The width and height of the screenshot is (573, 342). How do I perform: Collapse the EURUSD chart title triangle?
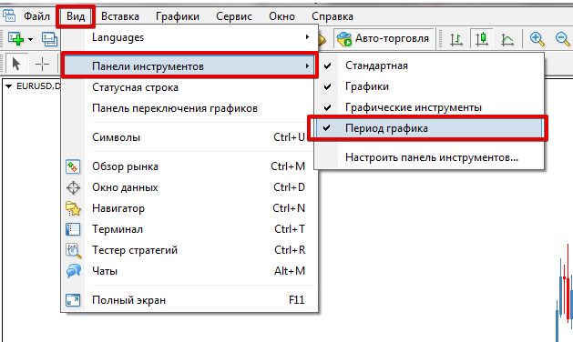[x=9, y=86]
